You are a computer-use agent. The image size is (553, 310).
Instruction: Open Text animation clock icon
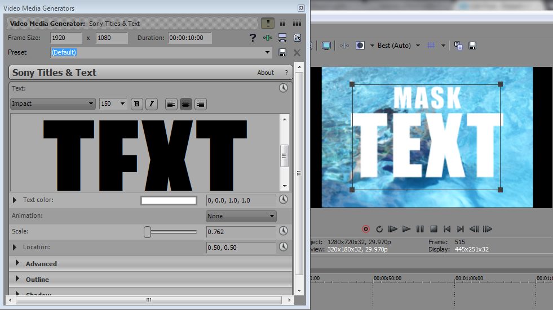[x=283, y=88]
